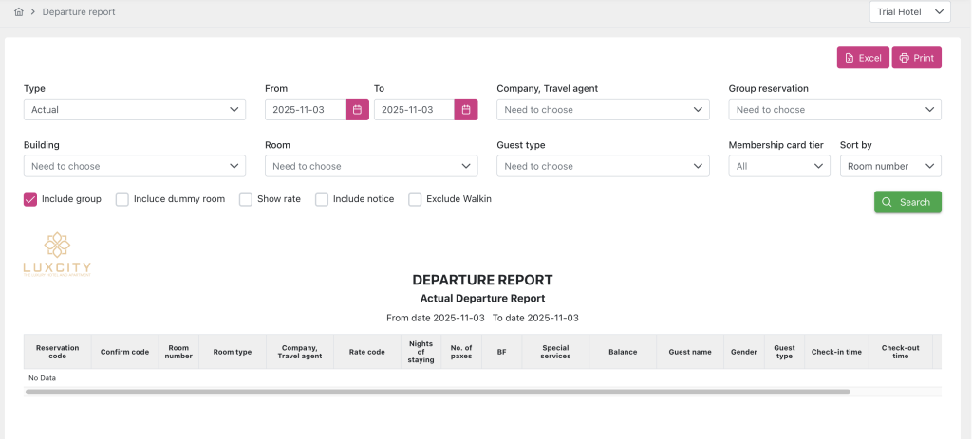Image resolution: width=972 pixels, height=439 pixels.
Task: Expand the Company, Travel agent dropdown
Action: click(x=603, y=110)
